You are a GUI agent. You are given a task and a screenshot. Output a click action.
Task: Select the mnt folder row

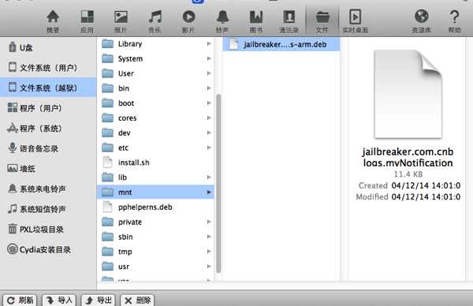pyautogui.click(x=155, y=192)
